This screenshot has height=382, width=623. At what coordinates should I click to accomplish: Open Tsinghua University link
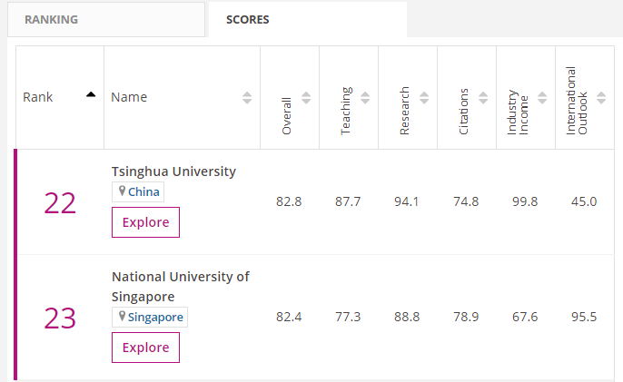click(x=173, y=171)
